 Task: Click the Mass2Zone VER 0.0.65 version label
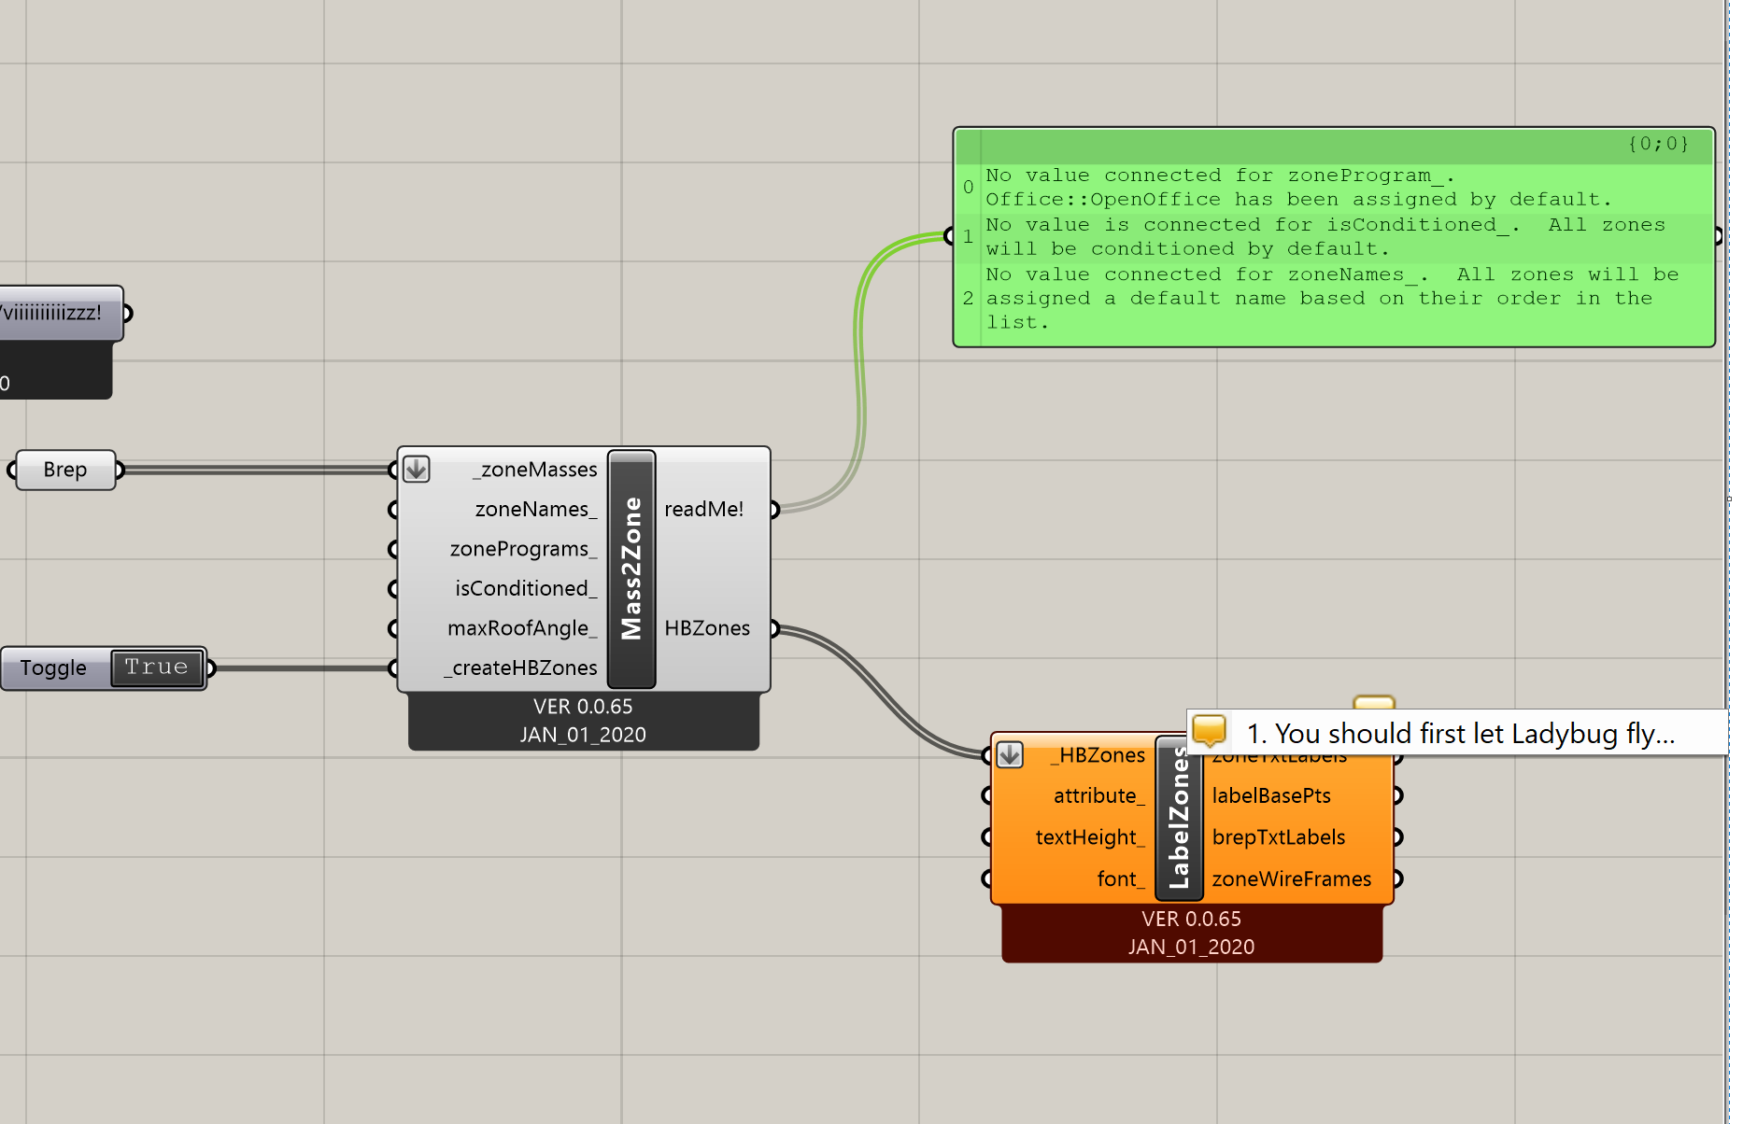coord(583,707)
